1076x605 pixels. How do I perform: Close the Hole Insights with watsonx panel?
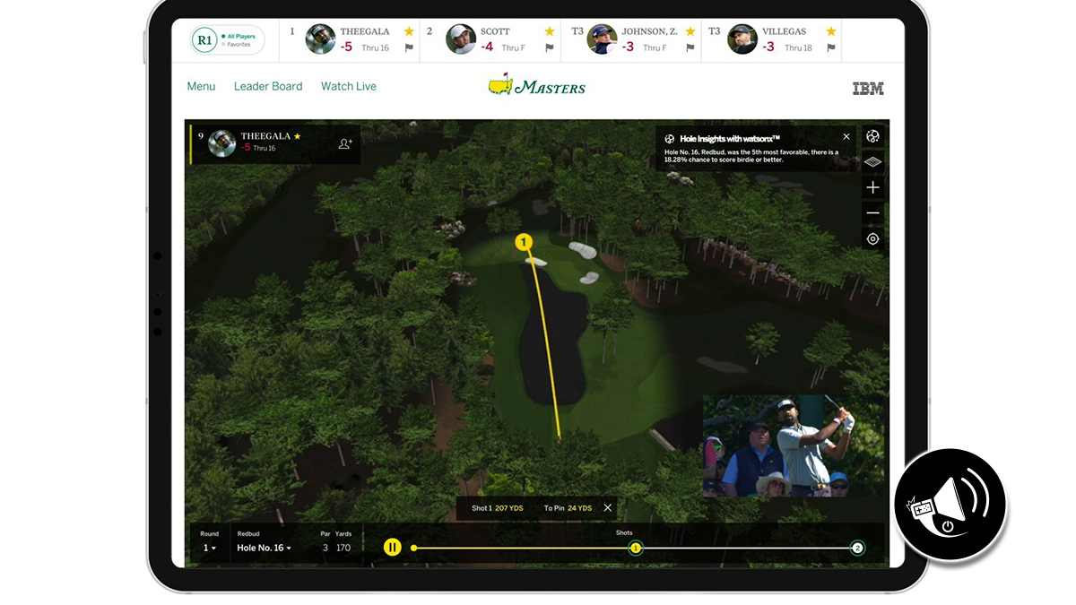(846, 137)
